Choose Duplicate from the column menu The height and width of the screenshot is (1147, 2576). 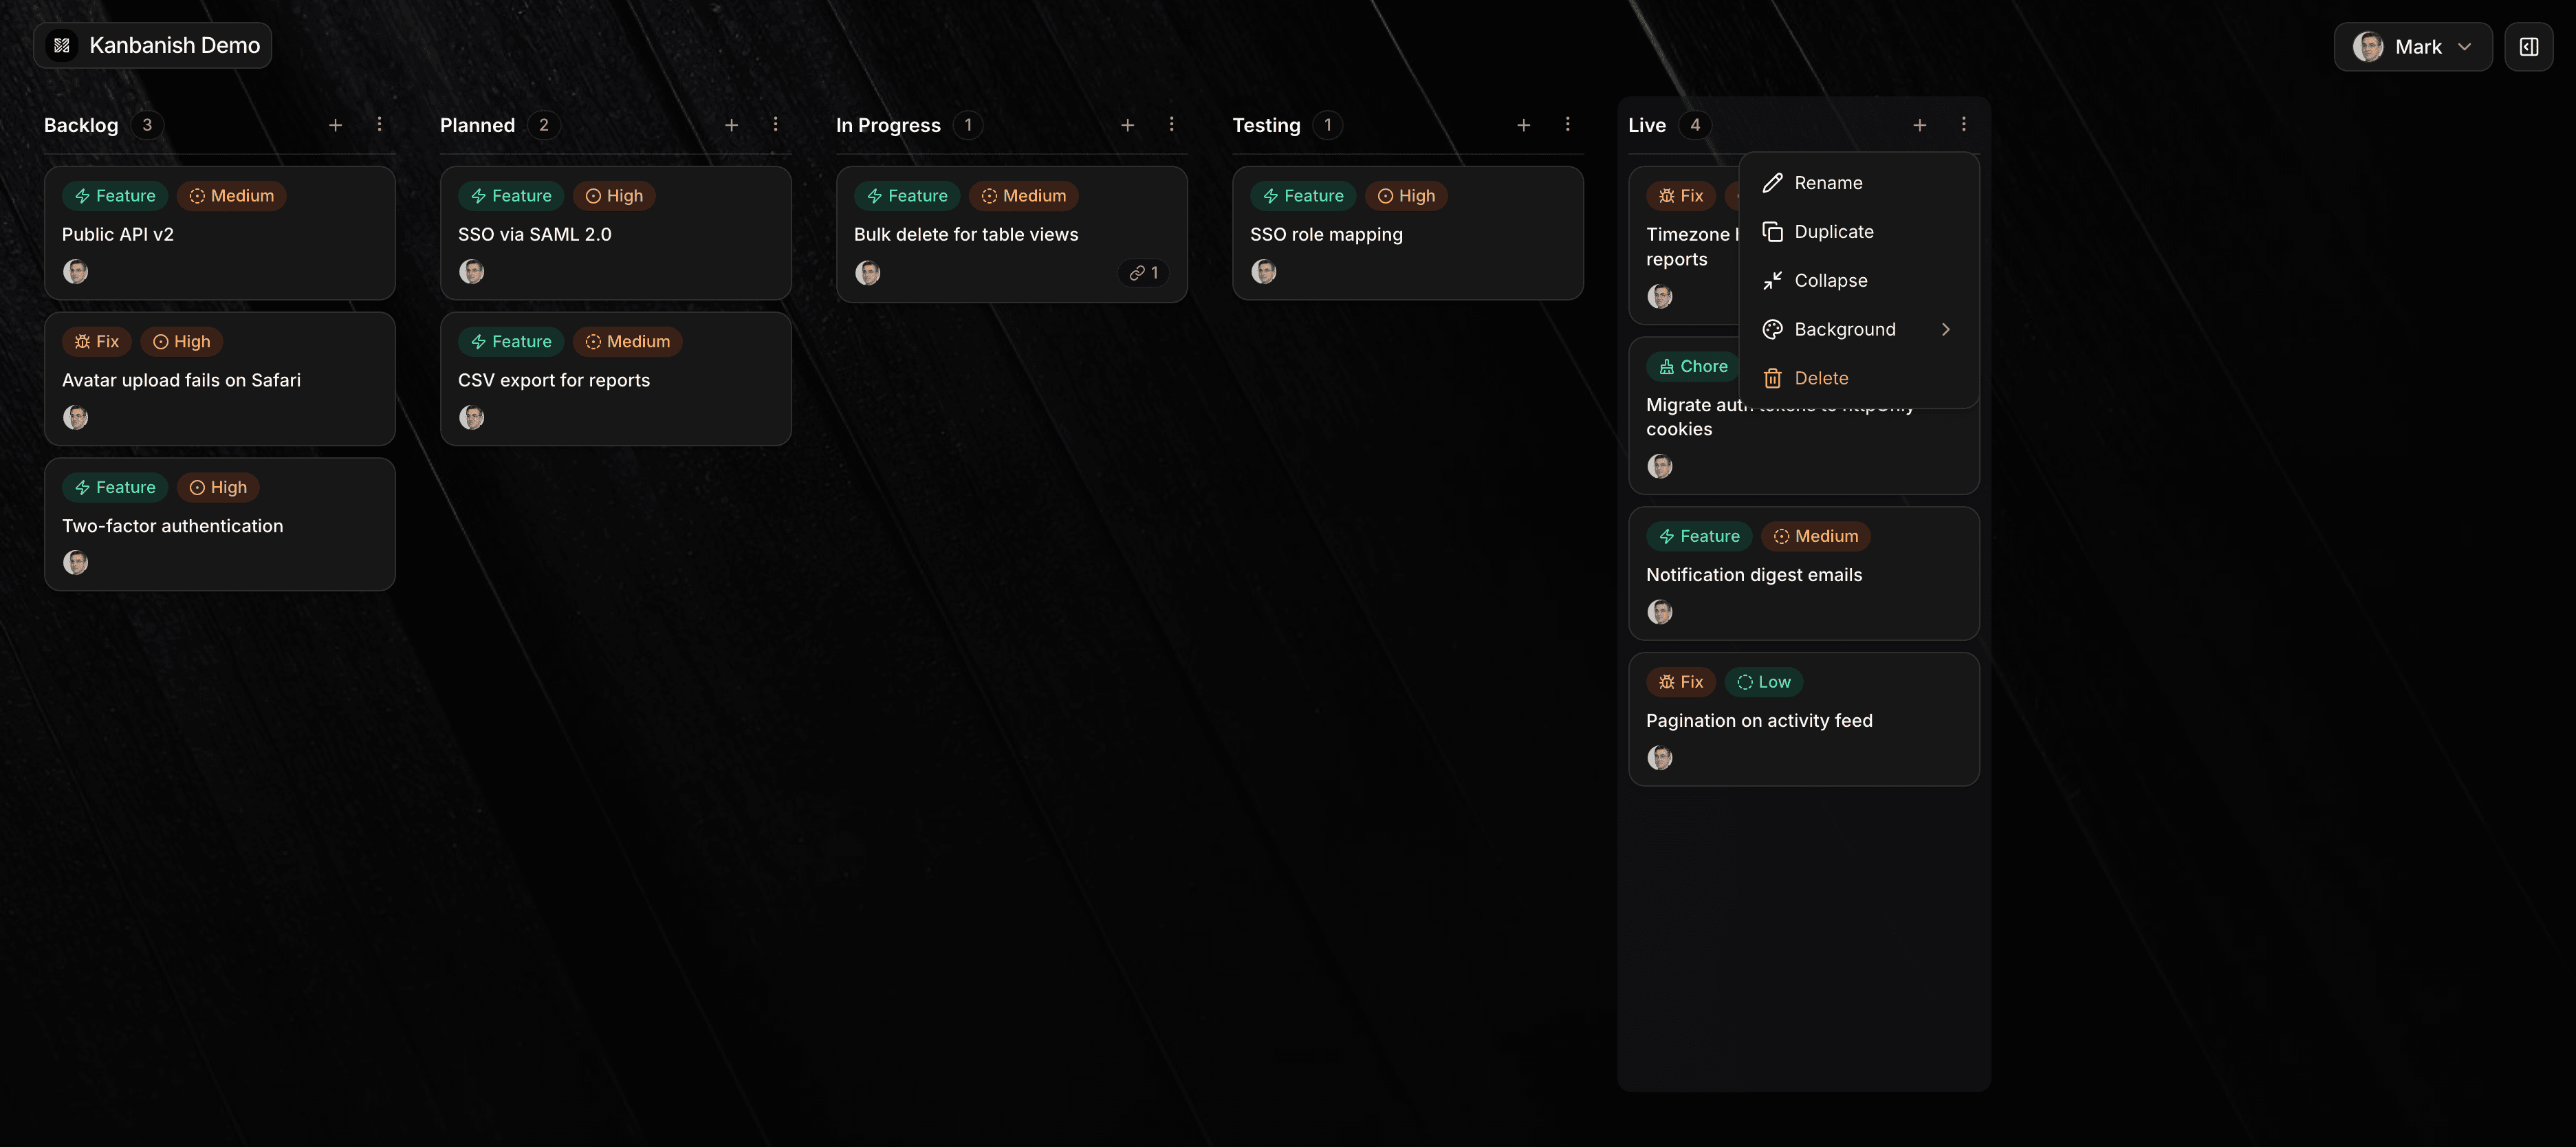point(1859,232)
